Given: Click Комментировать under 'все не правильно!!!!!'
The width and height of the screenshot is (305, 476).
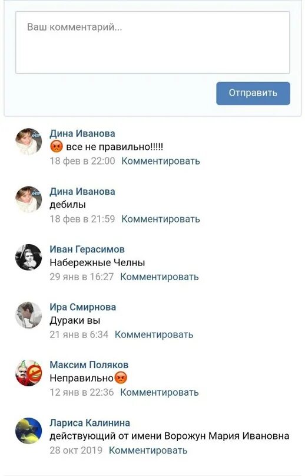Looking at the screenshot, I should pos(161,161).
